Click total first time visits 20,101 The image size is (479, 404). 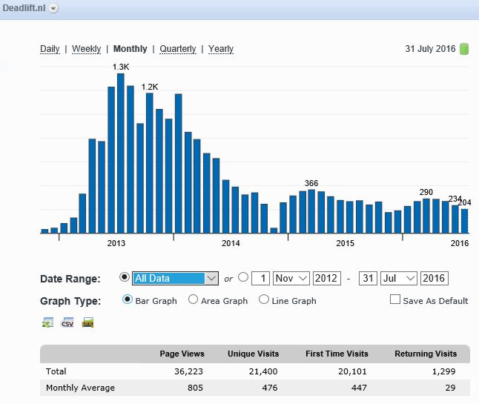point(352,371)
